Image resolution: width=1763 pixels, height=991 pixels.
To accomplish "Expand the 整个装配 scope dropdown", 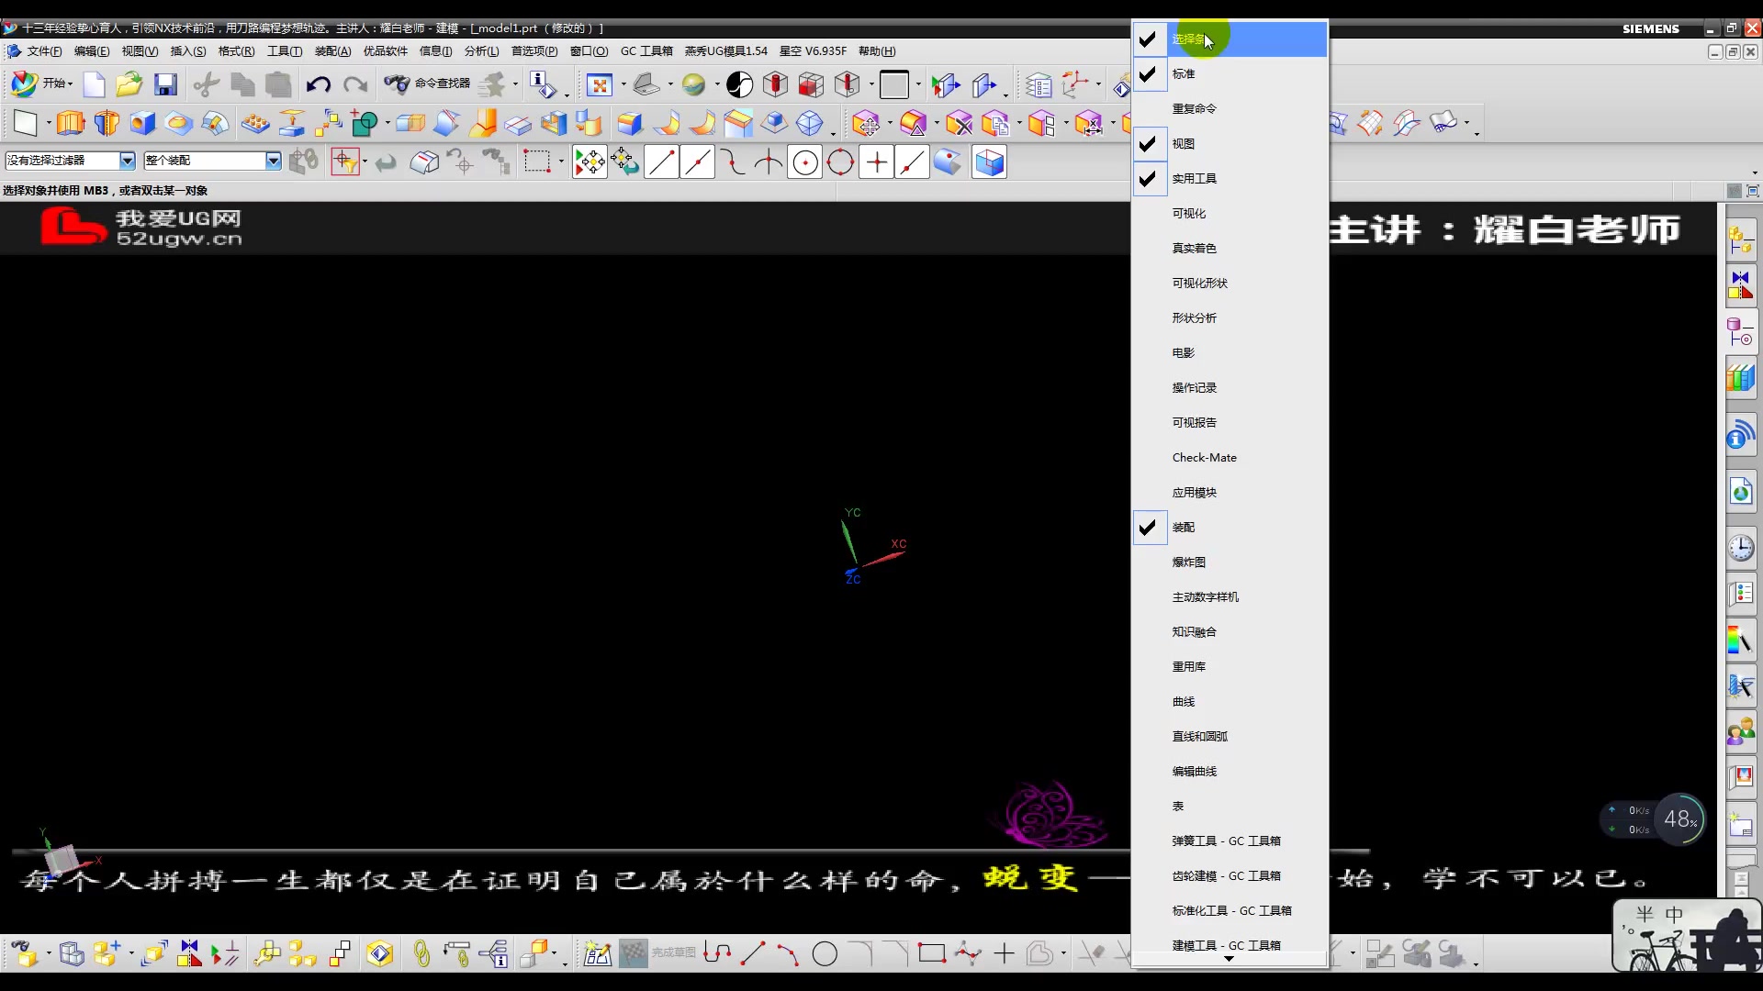I will click(273, 161).
